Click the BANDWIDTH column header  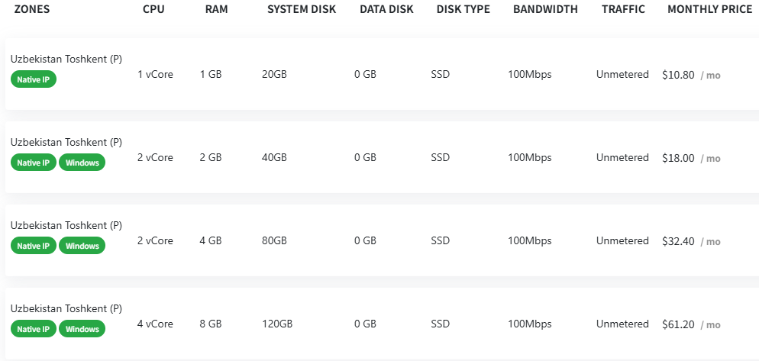[x=545, y=9]
